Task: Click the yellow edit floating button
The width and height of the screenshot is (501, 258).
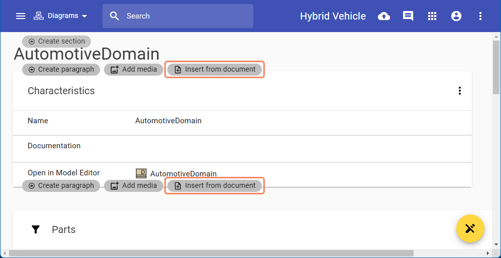Action: (x=470, y=229)
